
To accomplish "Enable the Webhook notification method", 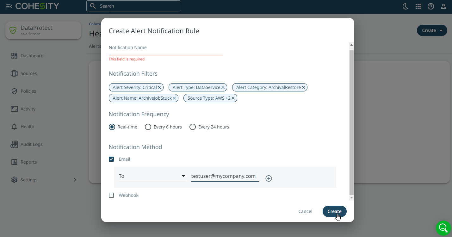I will click(x=111, y=195).
